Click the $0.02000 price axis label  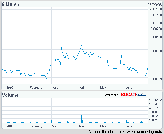click(156, 9)
